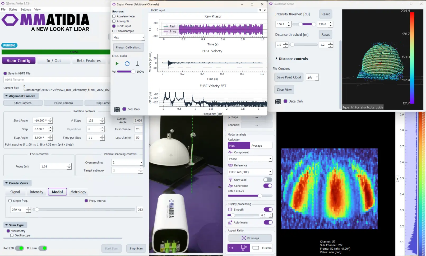Toggle the IR Laser switch
The height and width of the screenshot is (256, 426).
click(43, 248)
